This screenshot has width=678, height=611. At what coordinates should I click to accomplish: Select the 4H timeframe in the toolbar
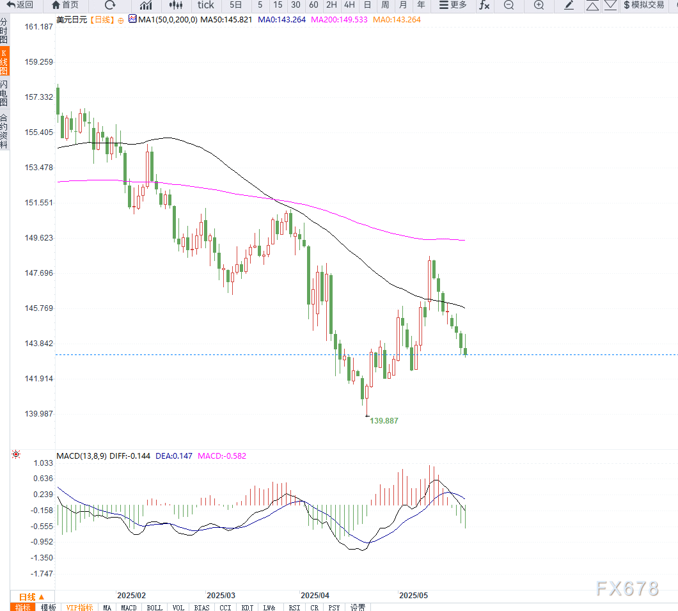pos(349,5)
